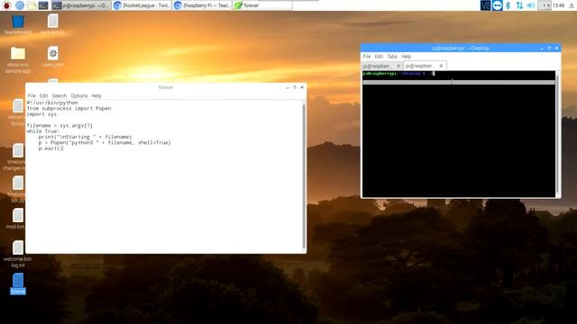
Task: Open the file manager from the taskbar
Action: coord(32,5)
